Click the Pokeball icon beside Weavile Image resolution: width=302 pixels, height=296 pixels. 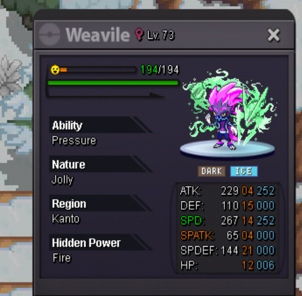coord(49,35)
